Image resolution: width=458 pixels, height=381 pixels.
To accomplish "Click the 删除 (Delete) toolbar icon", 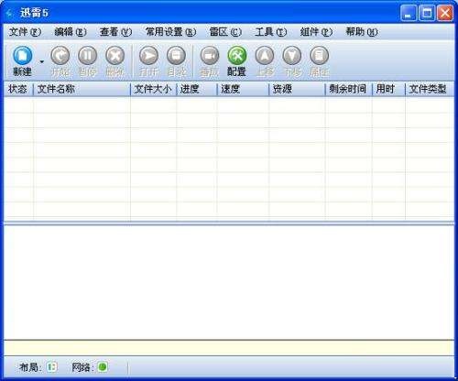I will [x=115, y=56].
